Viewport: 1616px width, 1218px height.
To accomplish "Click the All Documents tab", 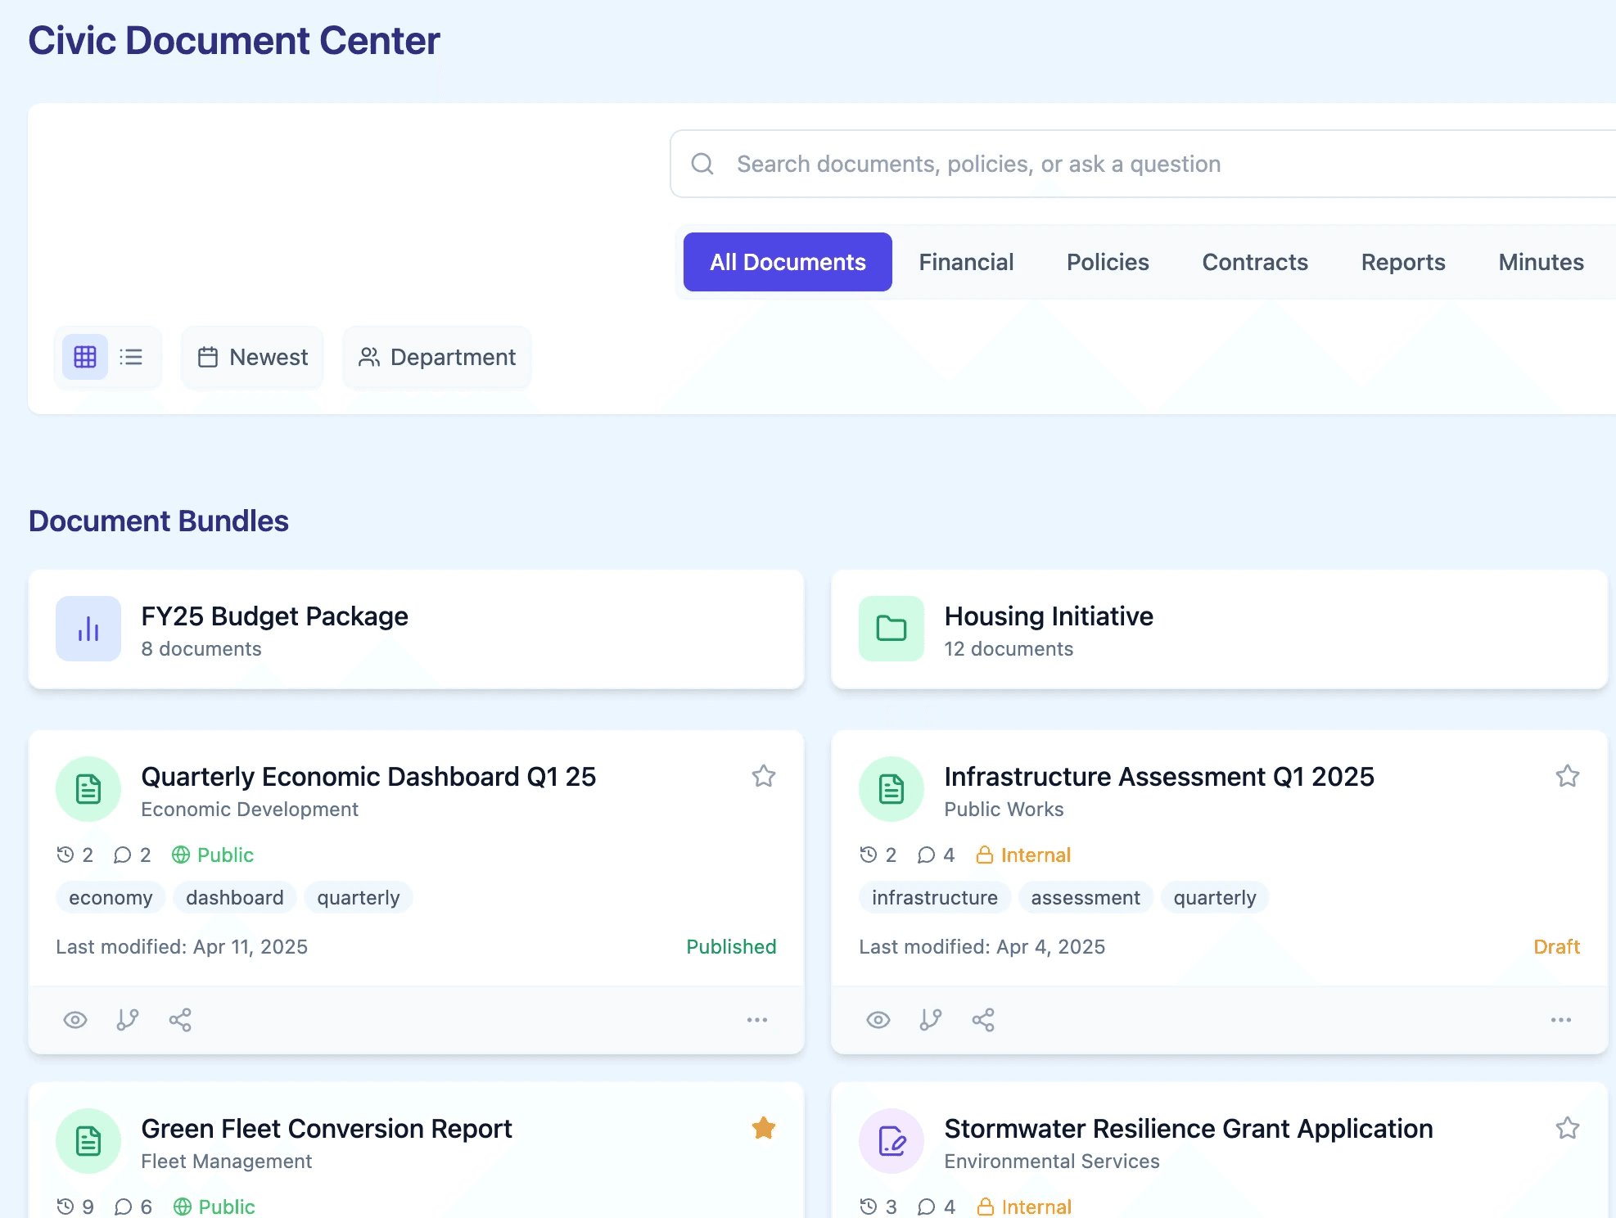I will click(788, 262).
